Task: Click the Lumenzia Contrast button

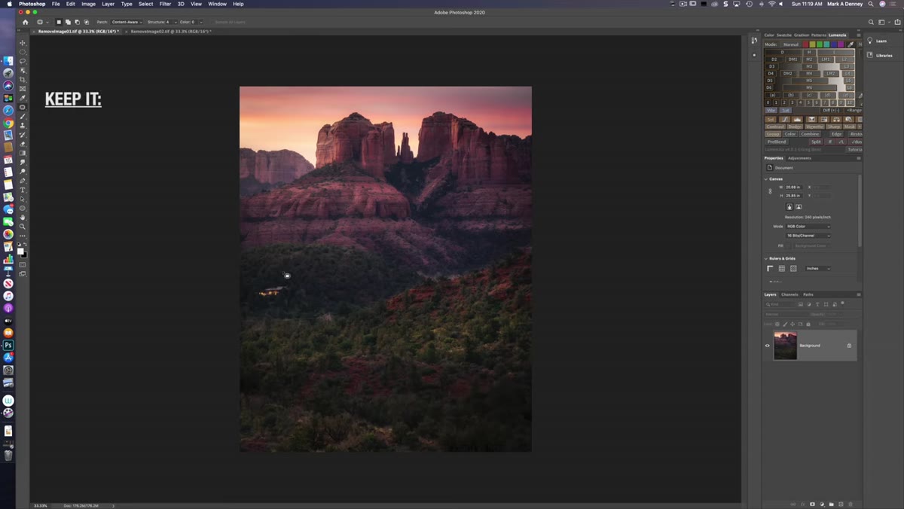Action: (775, 126)
